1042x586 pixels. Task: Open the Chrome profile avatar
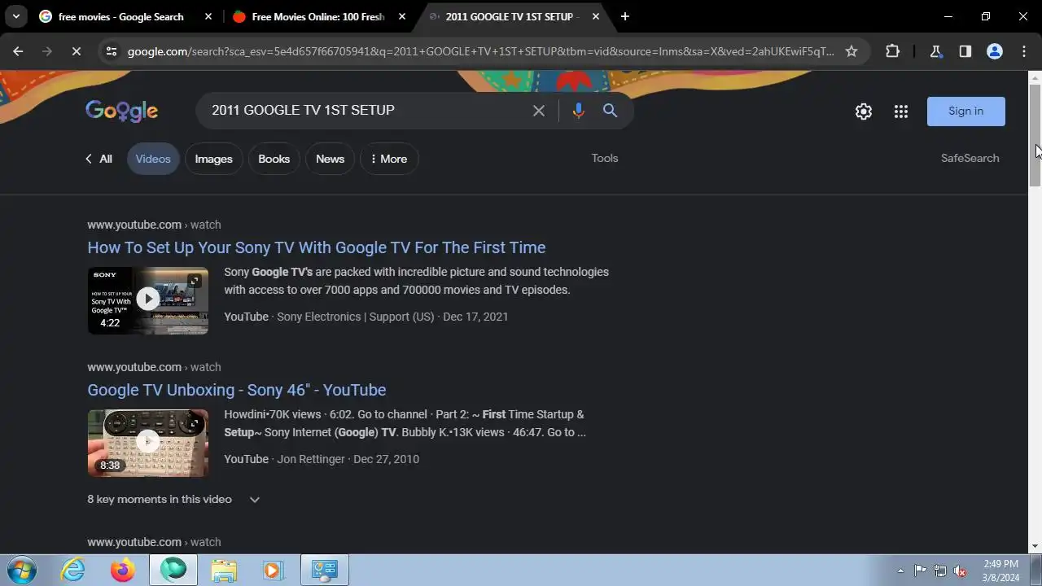tap(994, 51)
